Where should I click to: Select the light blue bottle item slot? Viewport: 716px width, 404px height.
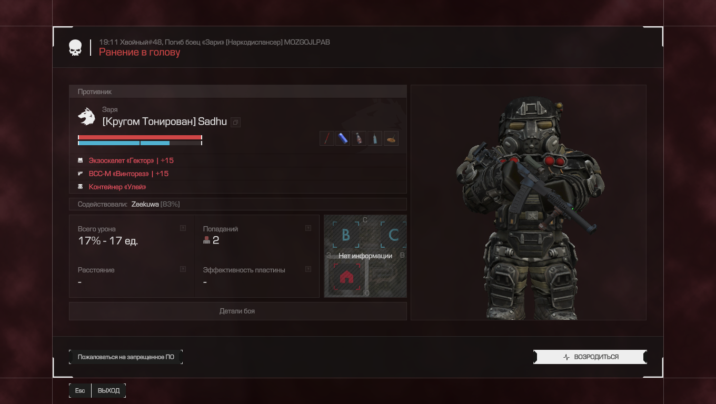(x=375, y=138)
